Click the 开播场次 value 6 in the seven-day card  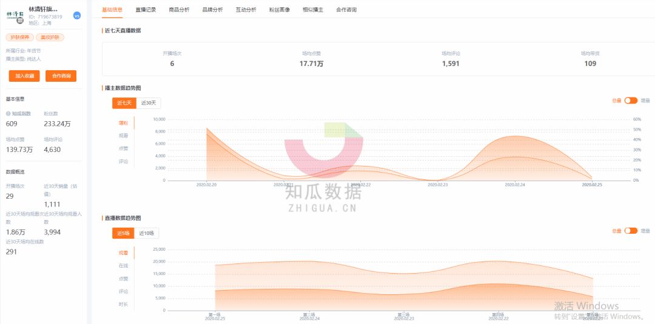click(172, 64)
